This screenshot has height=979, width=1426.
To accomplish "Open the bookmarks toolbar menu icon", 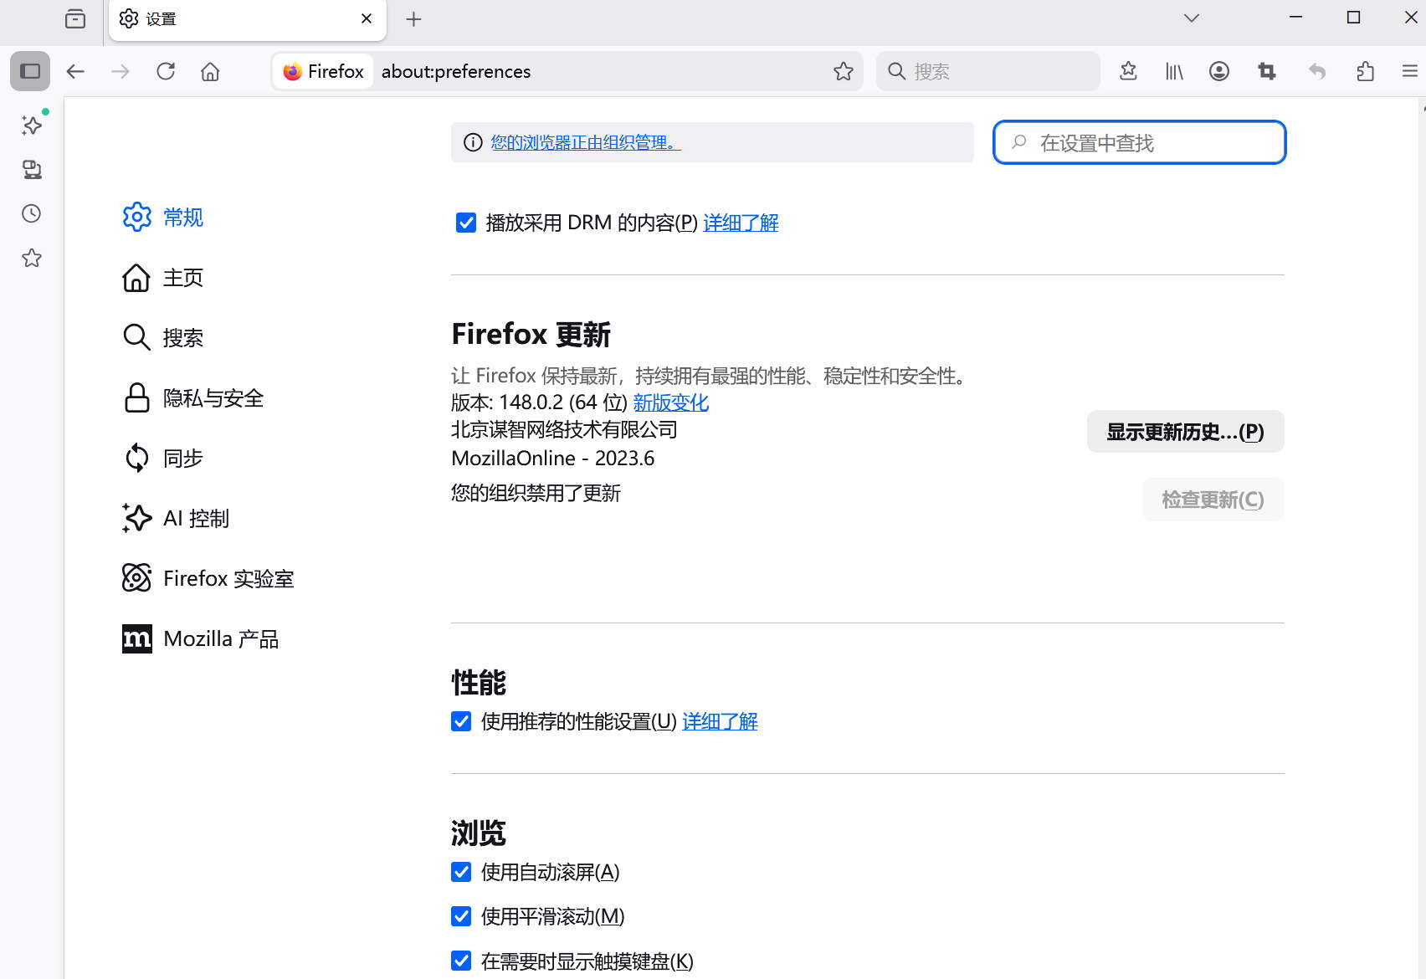I will click(x=1128, y=71).
